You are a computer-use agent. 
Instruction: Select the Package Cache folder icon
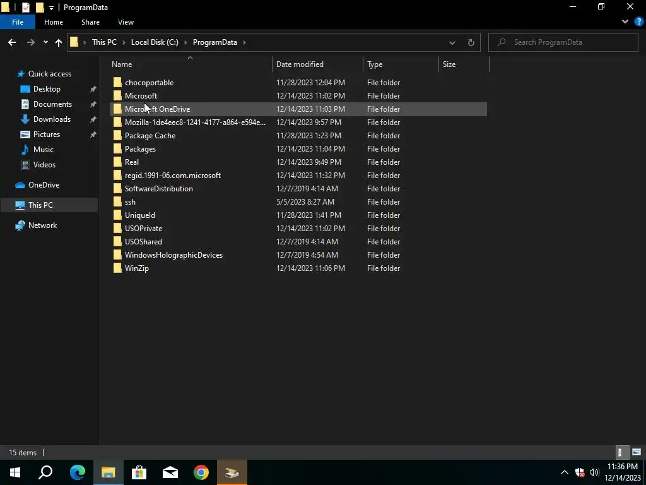coord(118,136)
